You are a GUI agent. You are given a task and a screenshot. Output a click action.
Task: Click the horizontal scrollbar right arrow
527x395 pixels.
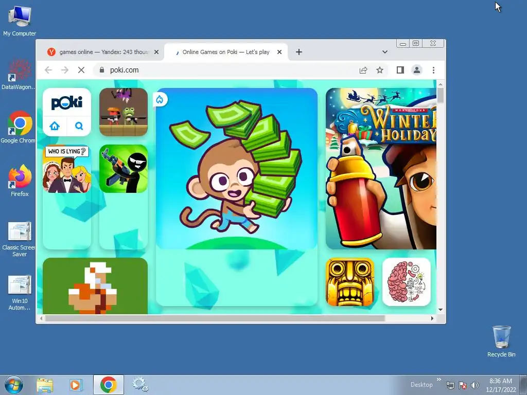click(x=432, y=318)
